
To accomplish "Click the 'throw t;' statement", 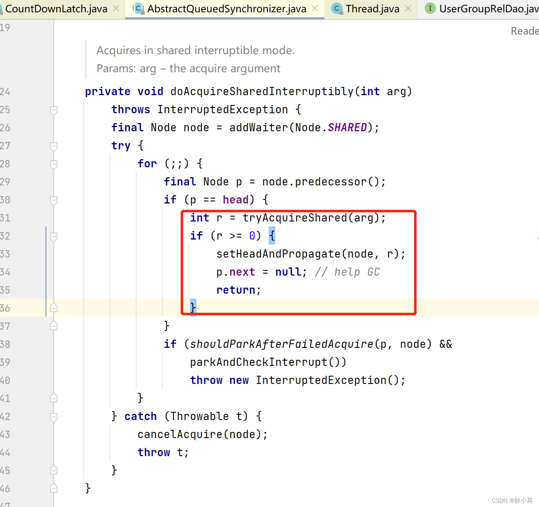I will (163, 452).
